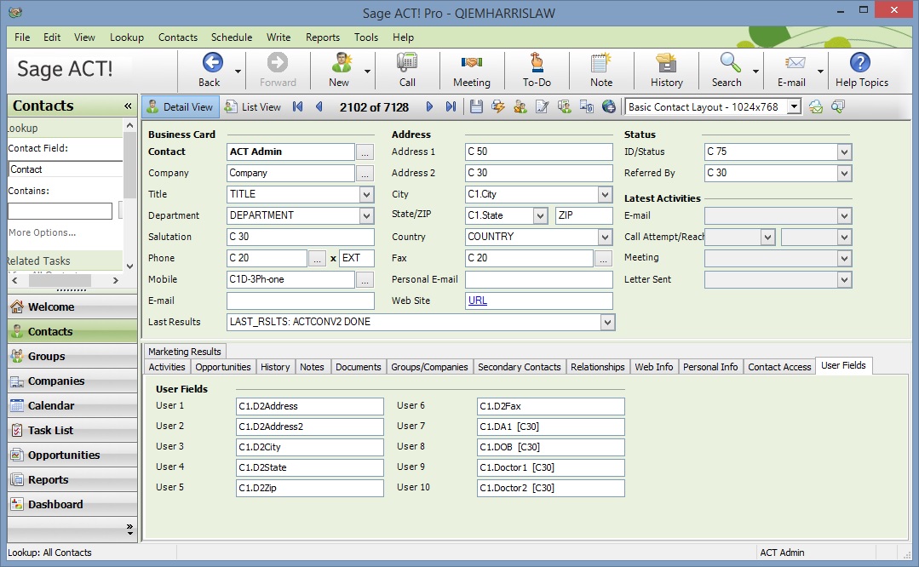The image size is (919, 567).
Task: Open the Tools menu
Action: point(365,37)
